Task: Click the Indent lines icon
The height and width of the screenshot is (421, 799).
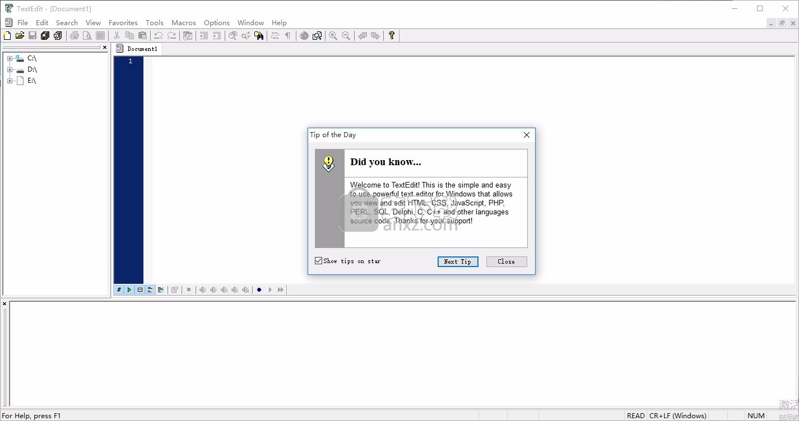Action: (217, 36)
